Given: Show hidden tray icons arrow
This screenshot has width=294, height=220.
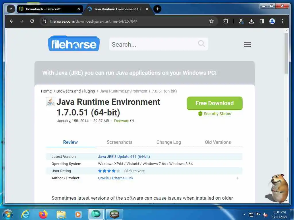Looking at the screenshot, I should pos(244,215).
